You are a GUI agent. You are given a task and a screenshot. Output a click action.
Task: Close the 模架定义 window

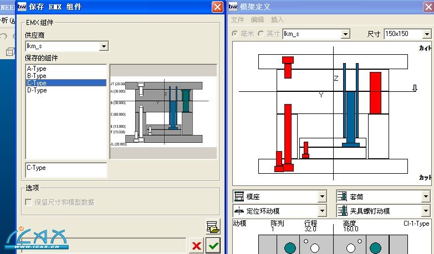428,7
